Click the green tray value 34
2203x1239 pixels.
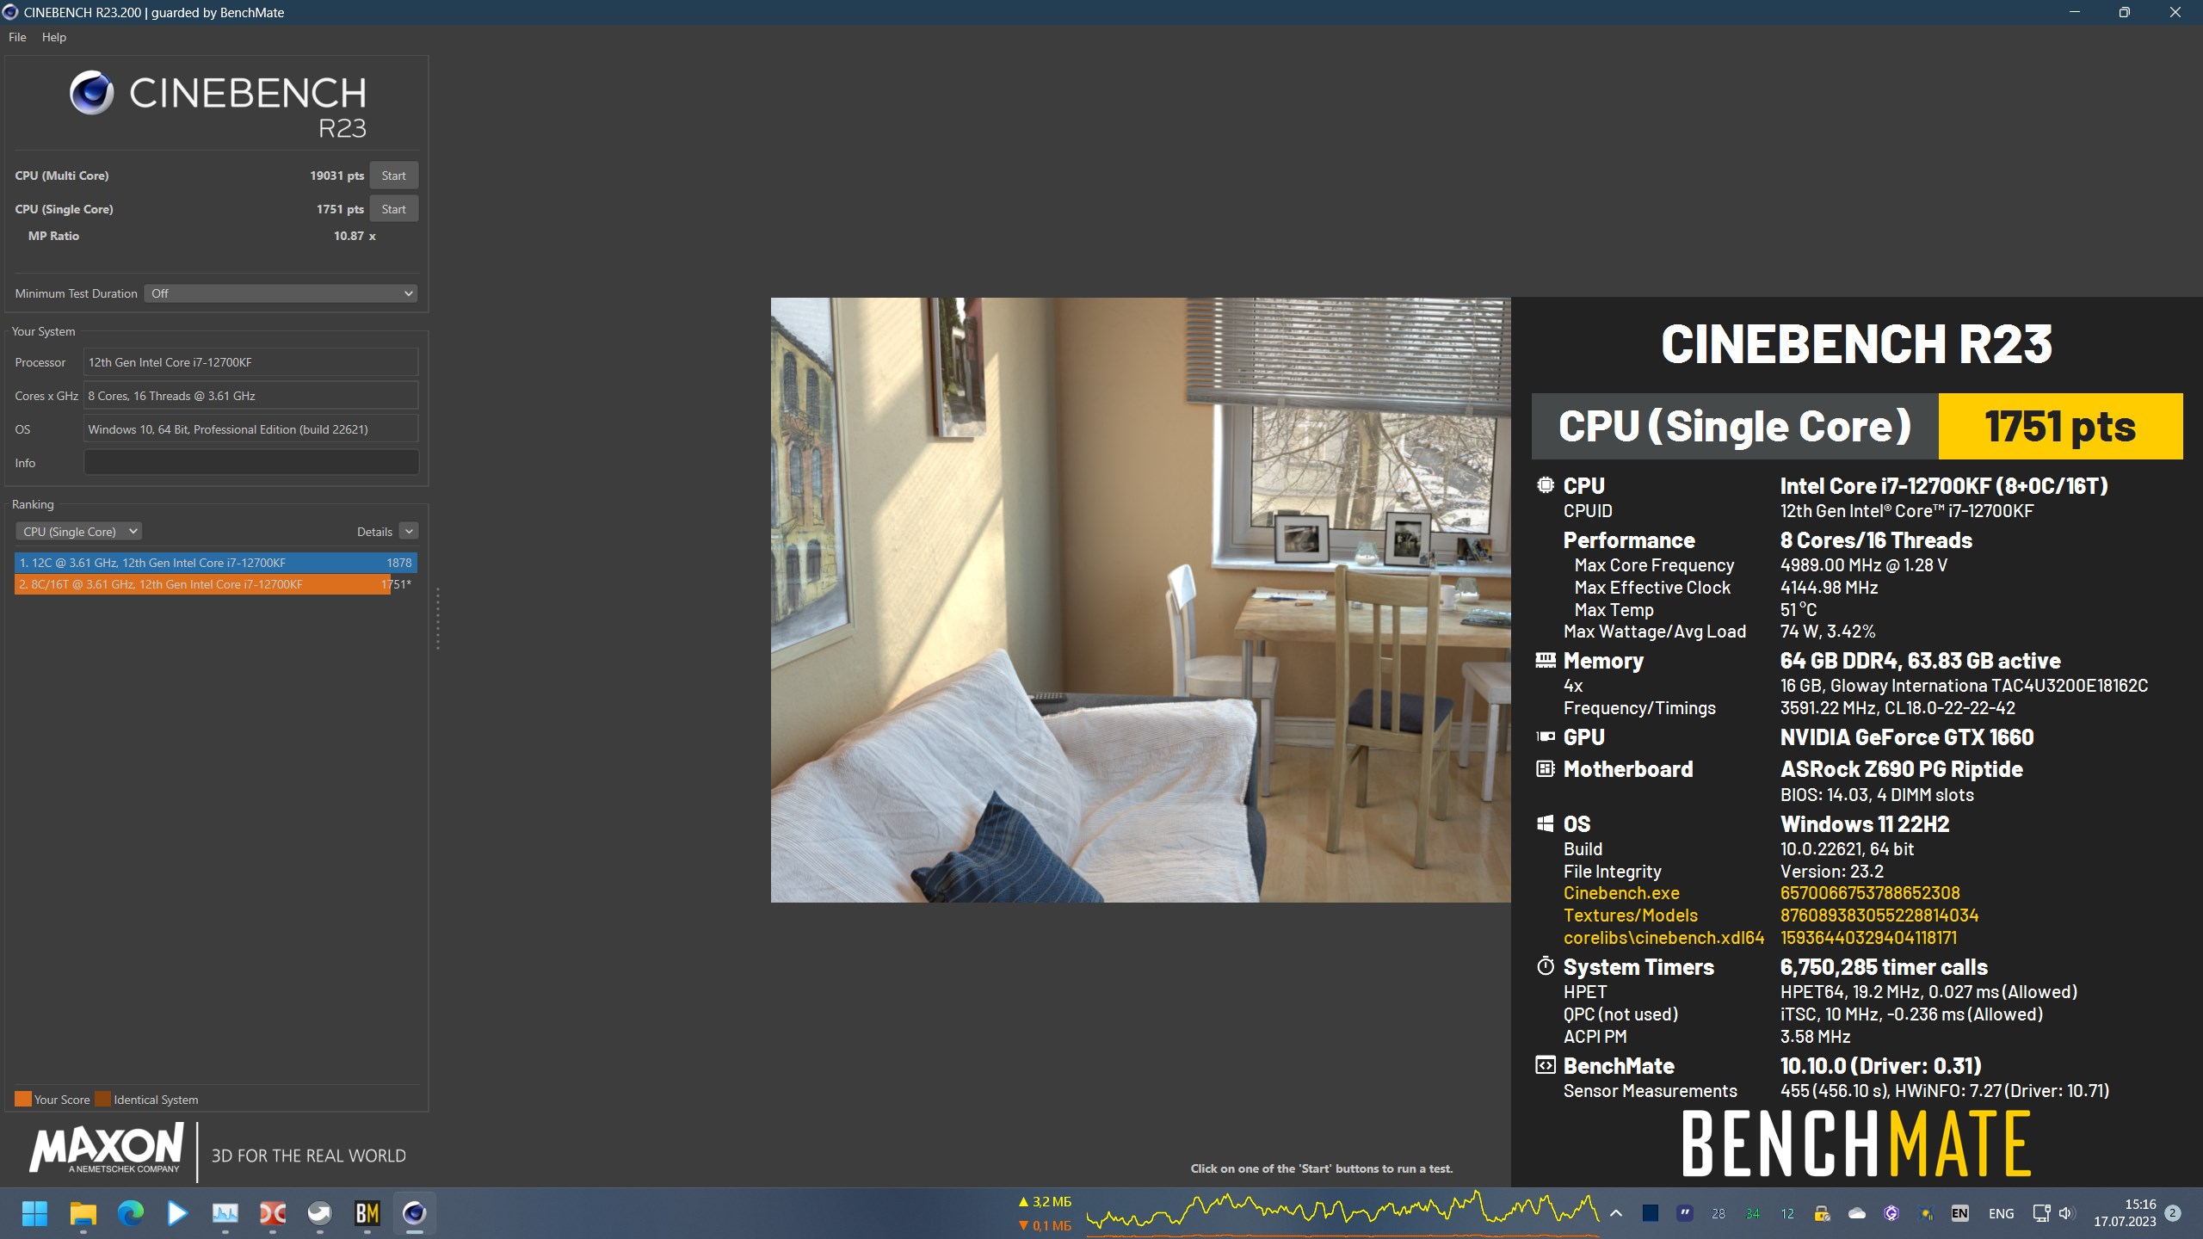point(1753,1213)
